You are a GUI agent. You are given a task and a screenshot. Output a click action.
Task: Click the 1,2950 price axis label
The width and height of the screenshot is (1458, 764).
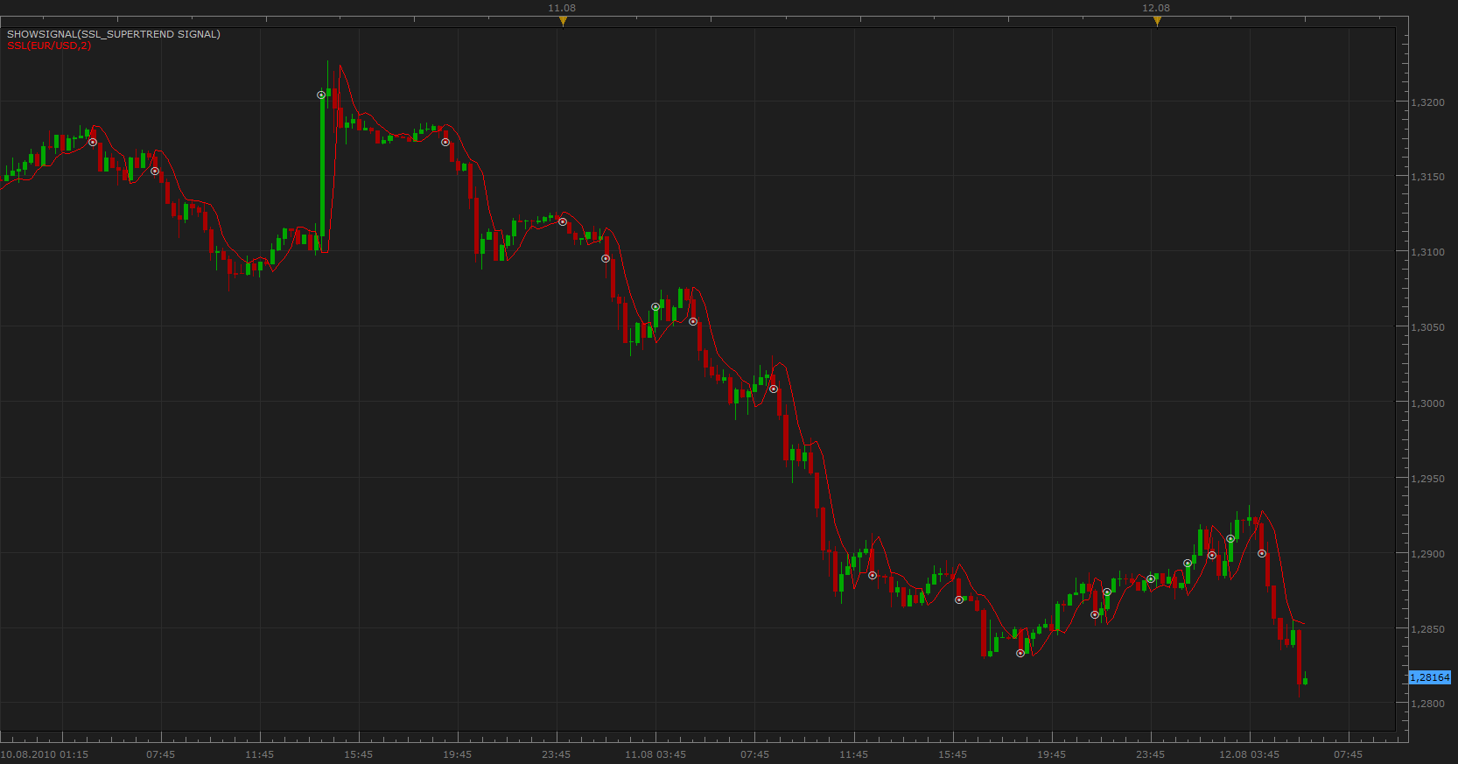coord(1428,479)
